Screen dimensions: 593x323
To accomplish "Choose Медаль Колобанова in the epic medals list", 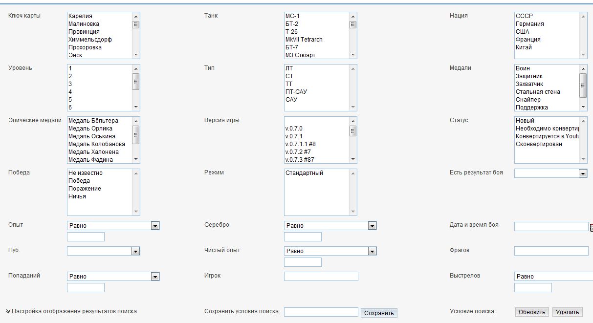I will pyautogui.click(x=96, y=144).
